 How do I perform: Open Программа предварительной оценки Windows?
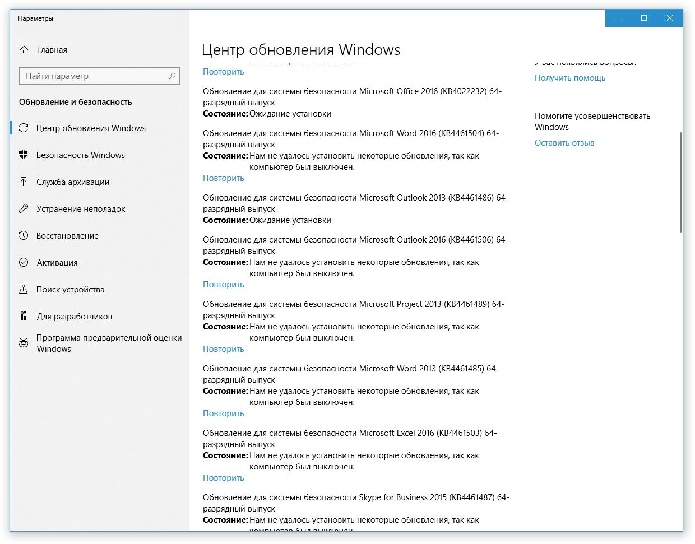(x=100, y=343)
